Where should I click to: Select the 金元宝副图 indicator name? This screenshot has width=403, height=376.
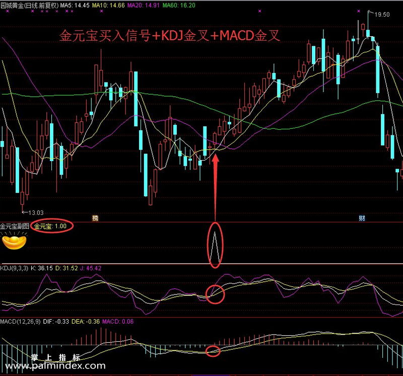[15, 227]
